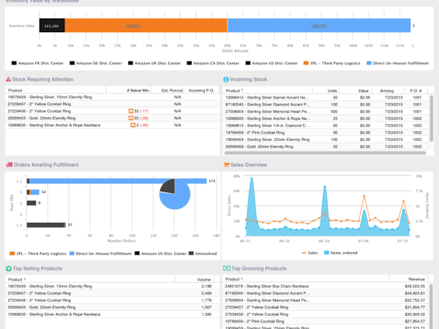The width and height of the screenshot is (439, 329).
Task: Click the Incoming Stock vertical scrollbar
Action: pyautogui.click(x=431, y=119)
